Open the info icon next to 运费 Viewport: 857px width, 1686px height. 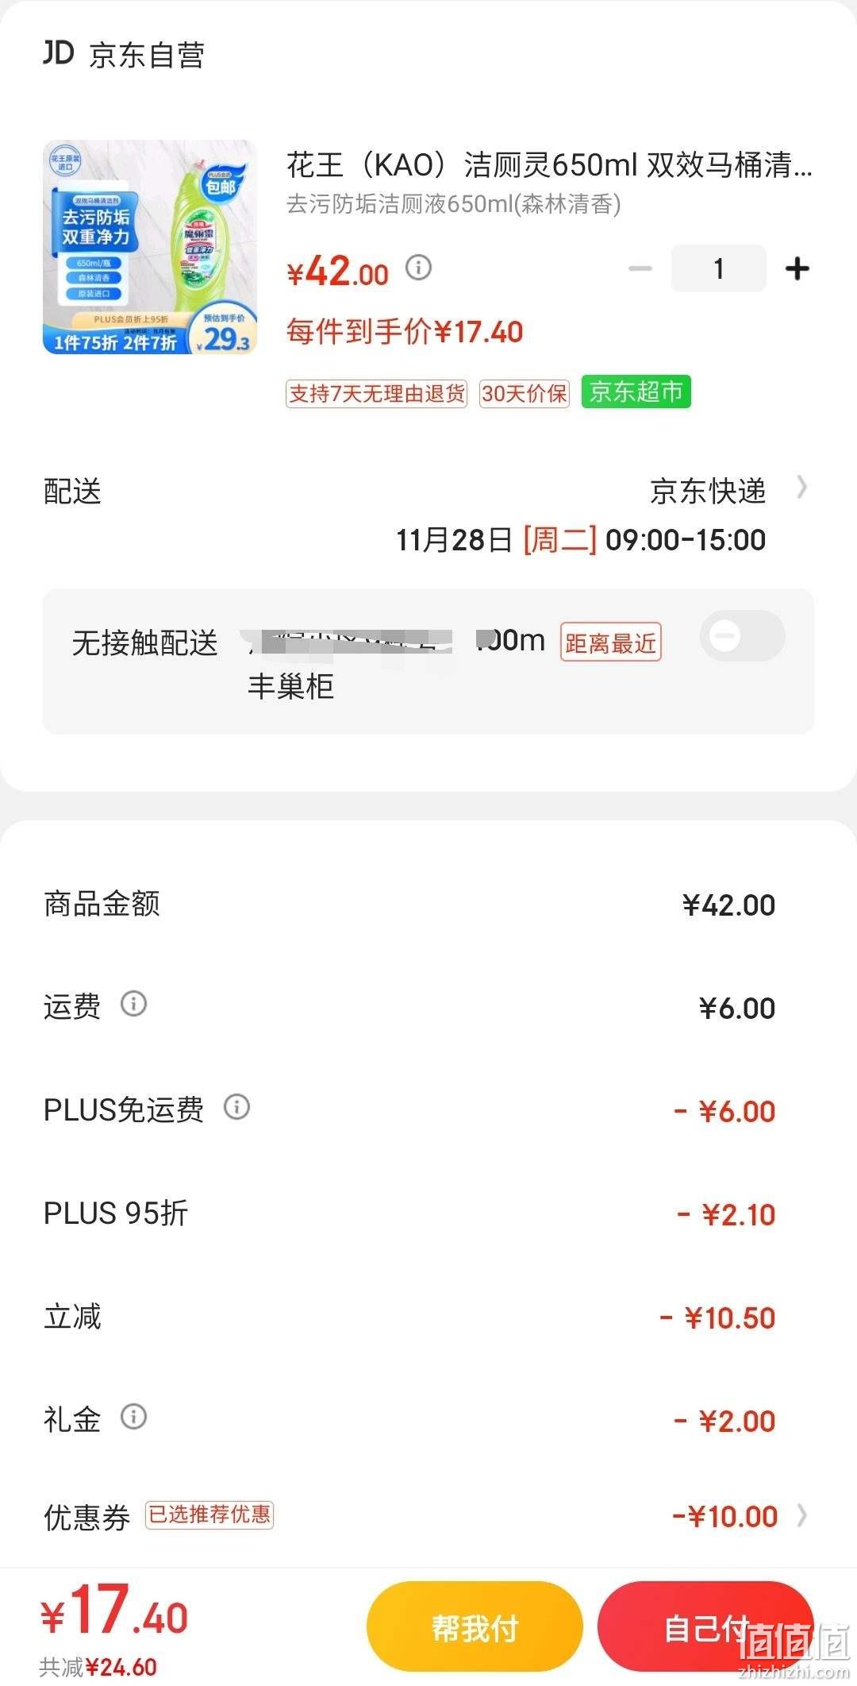tap(133, 1003)
